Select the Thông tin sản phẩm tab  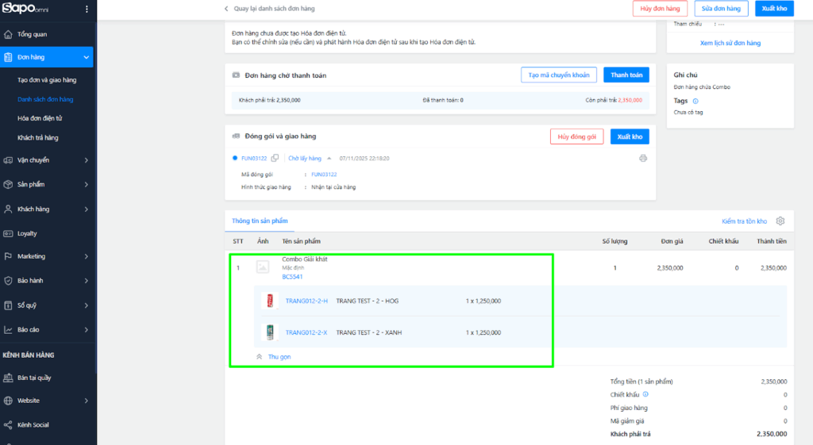click(x=259, y=221)
